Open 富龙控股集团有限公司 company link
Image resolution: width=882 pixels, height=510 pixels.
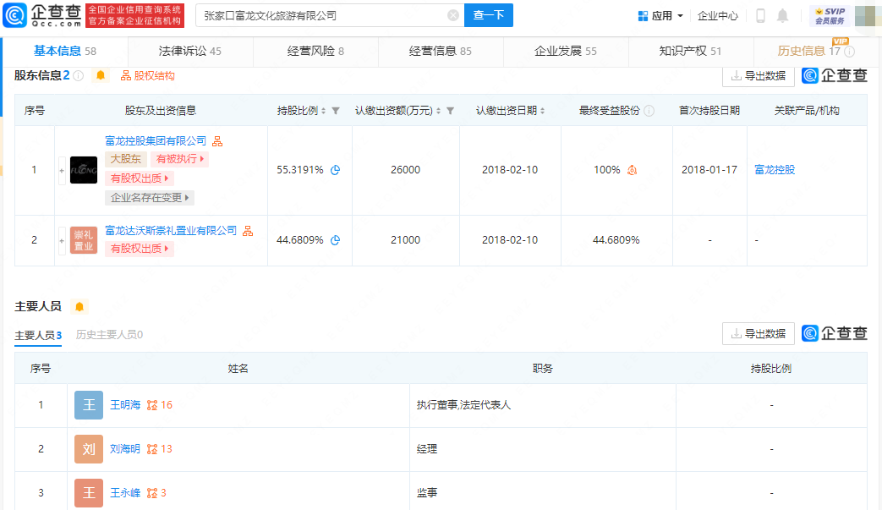156,141
